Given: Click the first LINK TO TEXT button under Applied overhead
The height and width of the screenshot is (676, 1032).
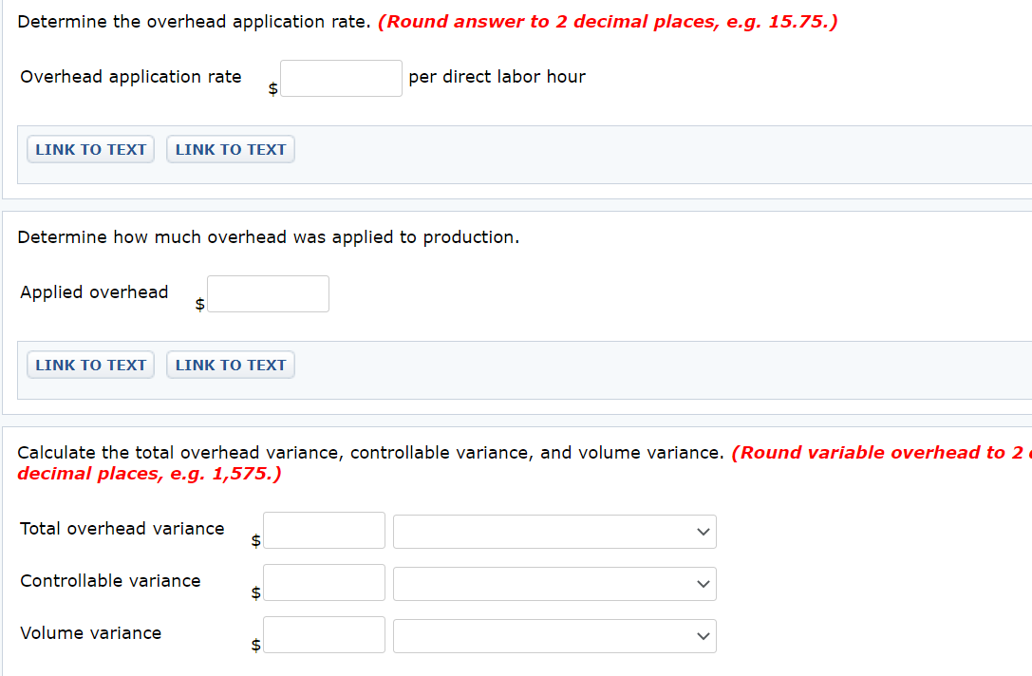Looking at the screenshot, I should [89, 365].
